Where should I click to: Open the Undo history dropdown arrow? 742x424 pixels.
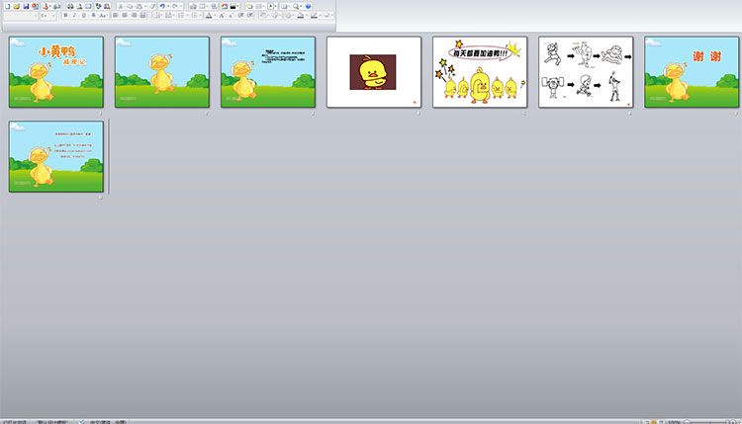[168, 6]
